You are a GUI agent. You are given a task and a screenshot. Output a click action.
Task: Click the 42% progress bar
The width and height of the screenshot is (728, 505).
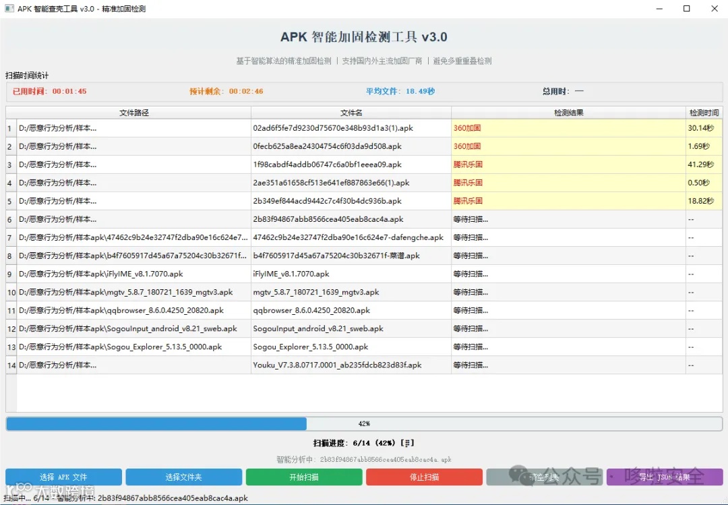364,423
